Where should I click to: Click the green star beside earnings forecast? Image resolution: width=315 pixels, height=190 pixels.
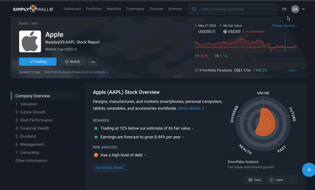(x=96, y=137)
